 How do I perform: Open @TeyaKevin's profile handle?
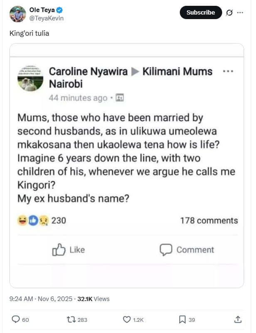coord(47,17)
